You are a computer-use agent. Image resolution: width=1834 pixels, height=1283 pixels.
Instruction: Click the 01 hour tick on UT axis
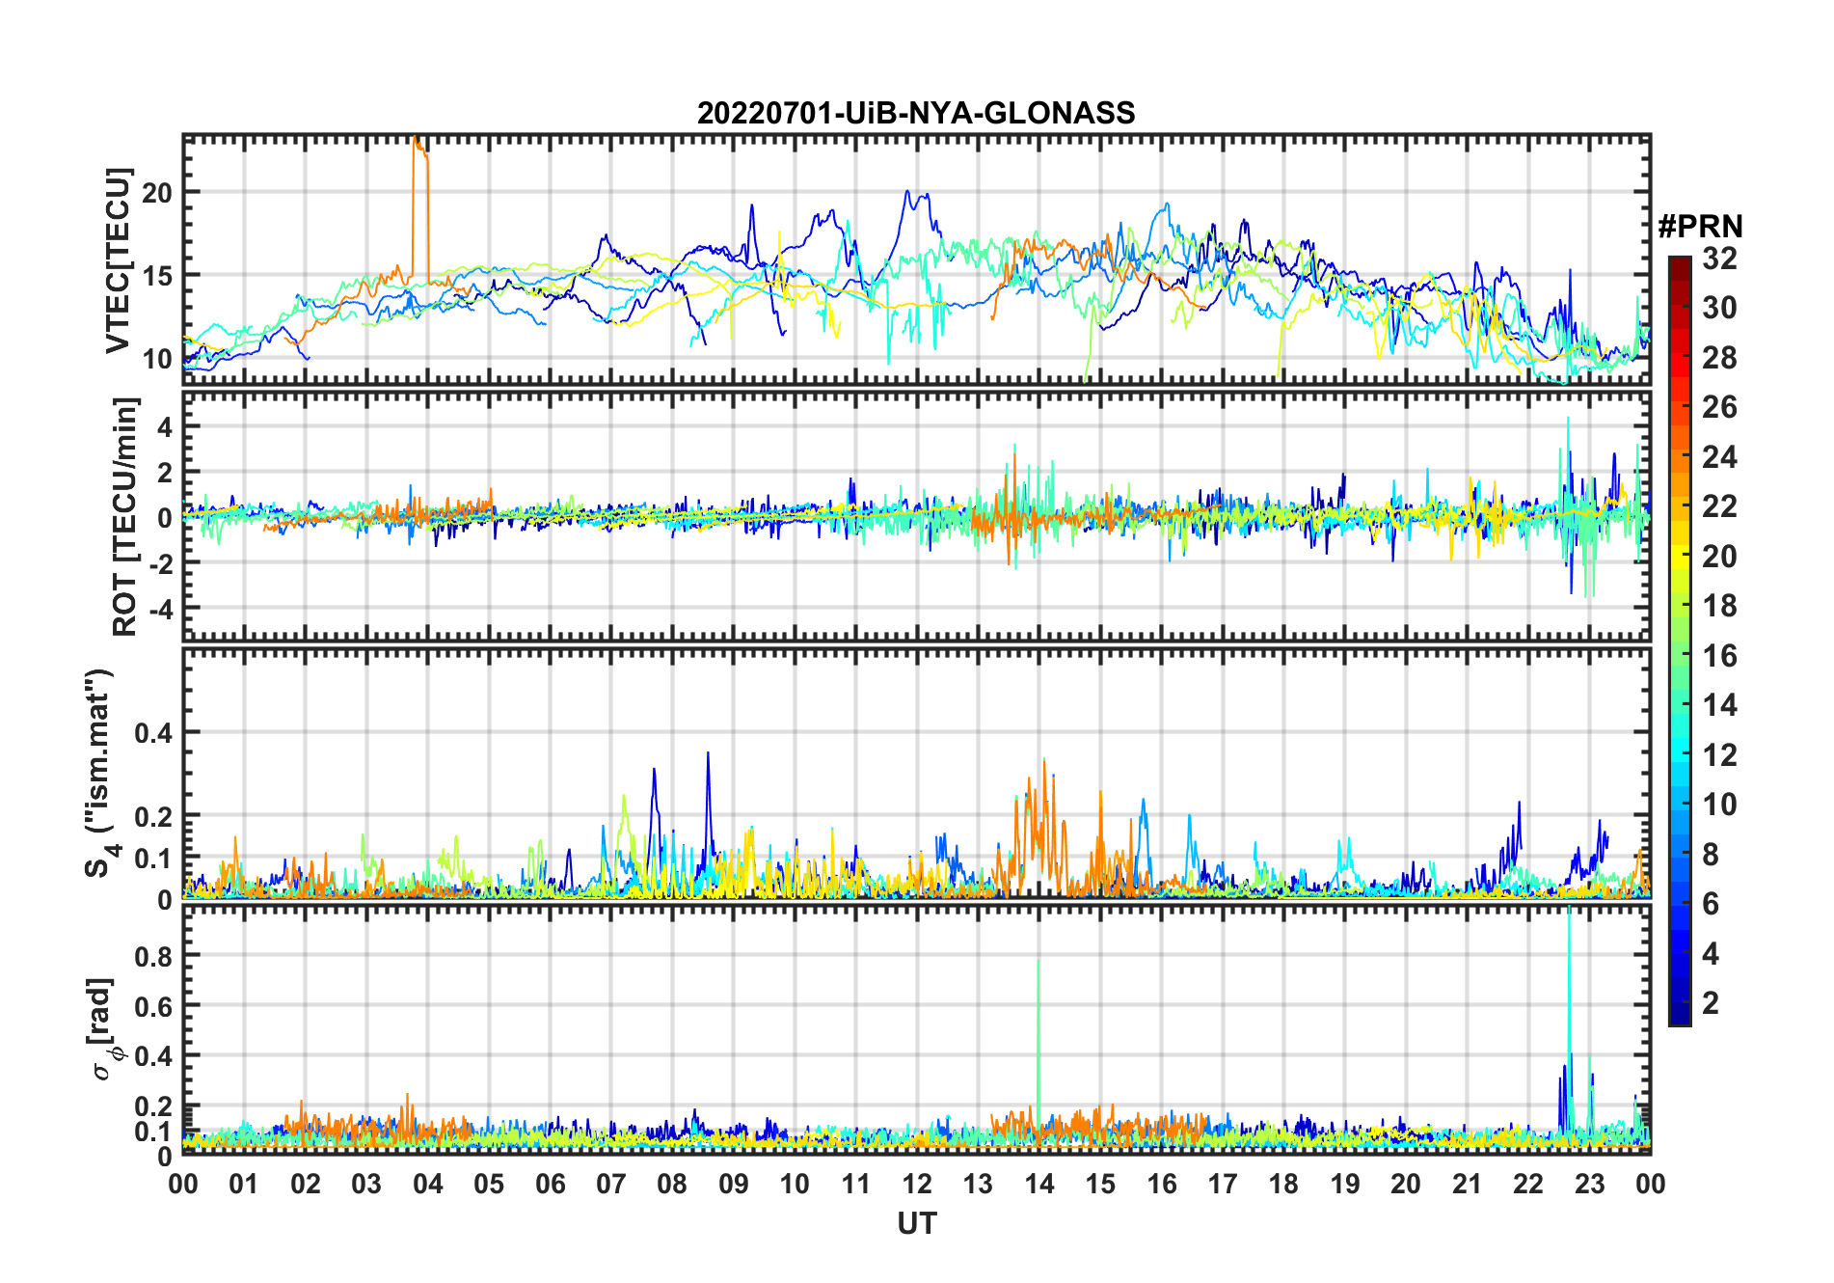tap(244, 1184)
